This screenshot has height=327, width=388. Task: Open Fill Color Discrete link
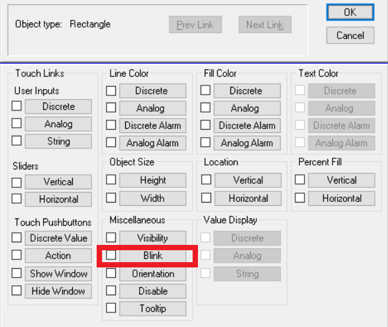[247, 91]
